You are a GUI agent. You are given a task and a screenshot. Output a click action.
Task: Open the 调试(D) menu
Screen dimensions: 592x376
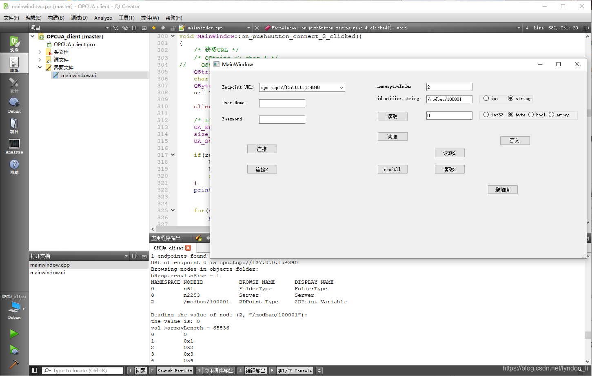(x=79, y=18)
